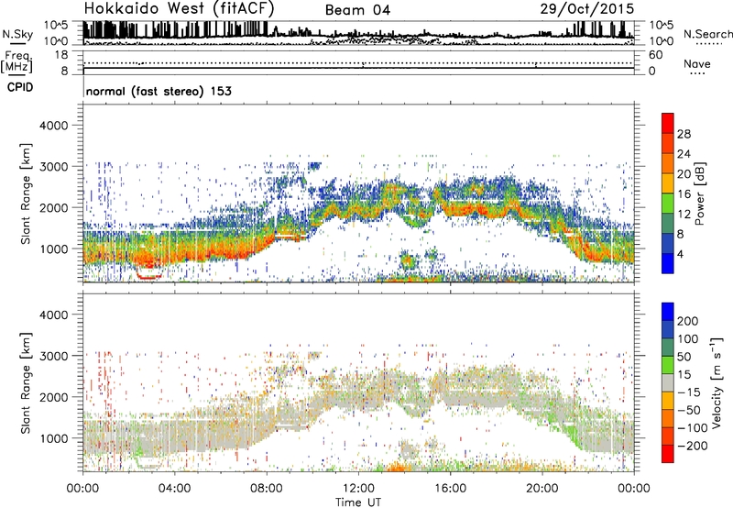Select the "04:00" time tick label
Viewport: 733px width, 508px height.
pos(174,489)
